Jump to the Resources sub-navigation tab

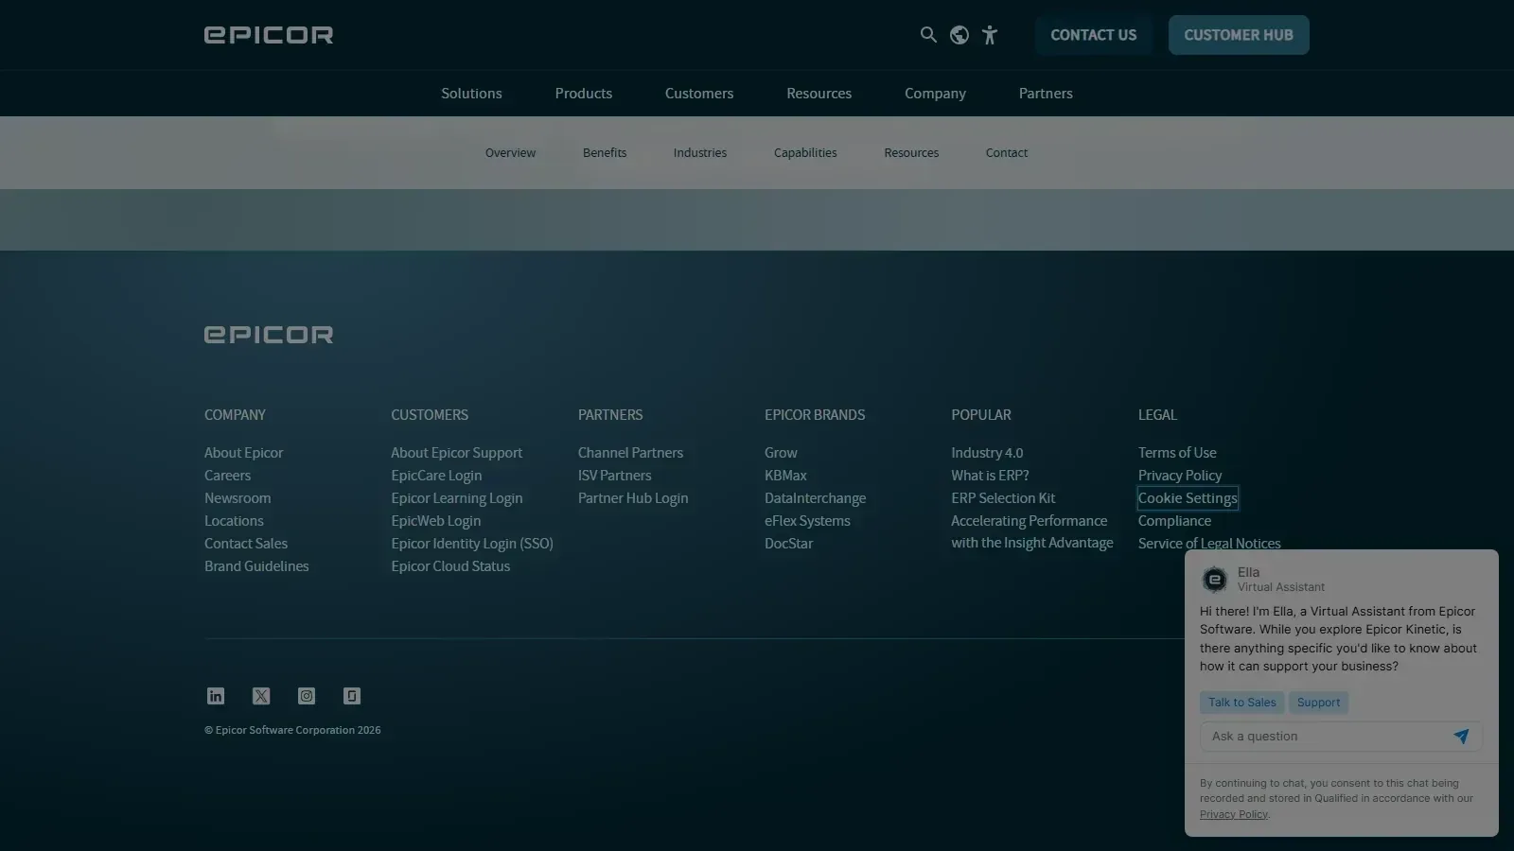tap(911, 153)
